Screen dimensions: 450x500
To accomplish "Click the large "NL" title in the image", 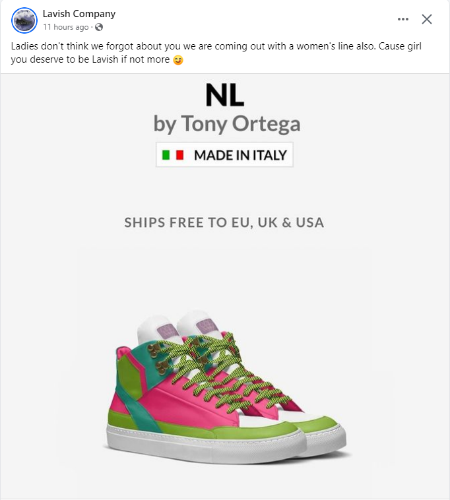I will click(224, 96).
